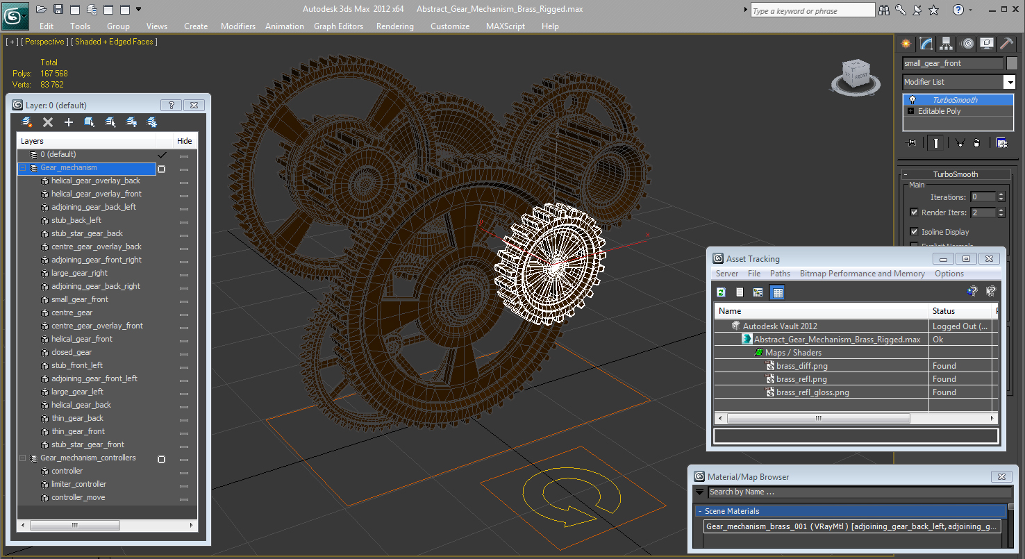The width and height of the screenshot is (1025, 559).
Task: Toggle hide for 0 (default) layer
Action: pos(184,155)
